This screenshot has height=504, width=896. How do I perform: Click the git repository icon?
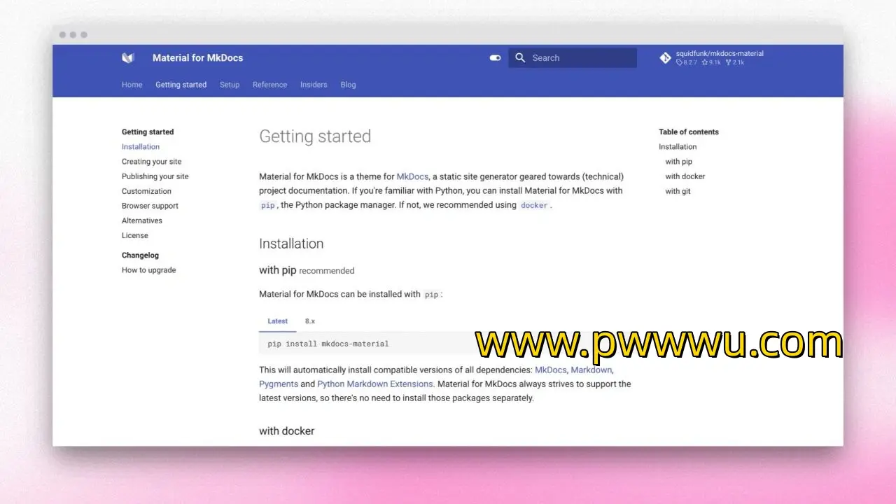click(665, 58)
